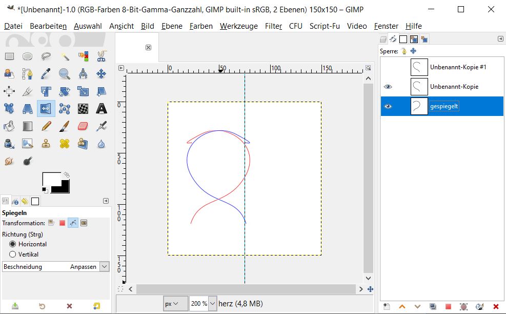Hide the Unbenannt-Kopie layer
Screen dimensions: 506x314
click(x=388, y=87)
